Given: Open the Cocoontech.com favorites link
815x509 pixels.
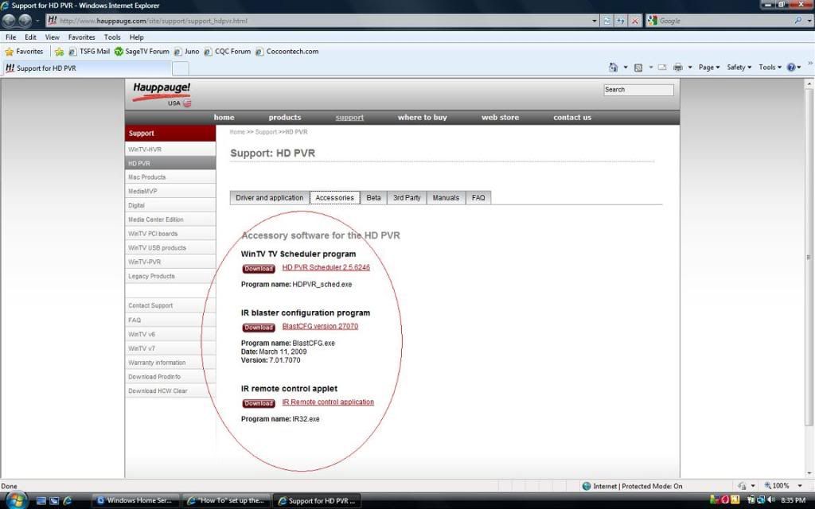Looking at the screenshot, I should coord(287,52).
